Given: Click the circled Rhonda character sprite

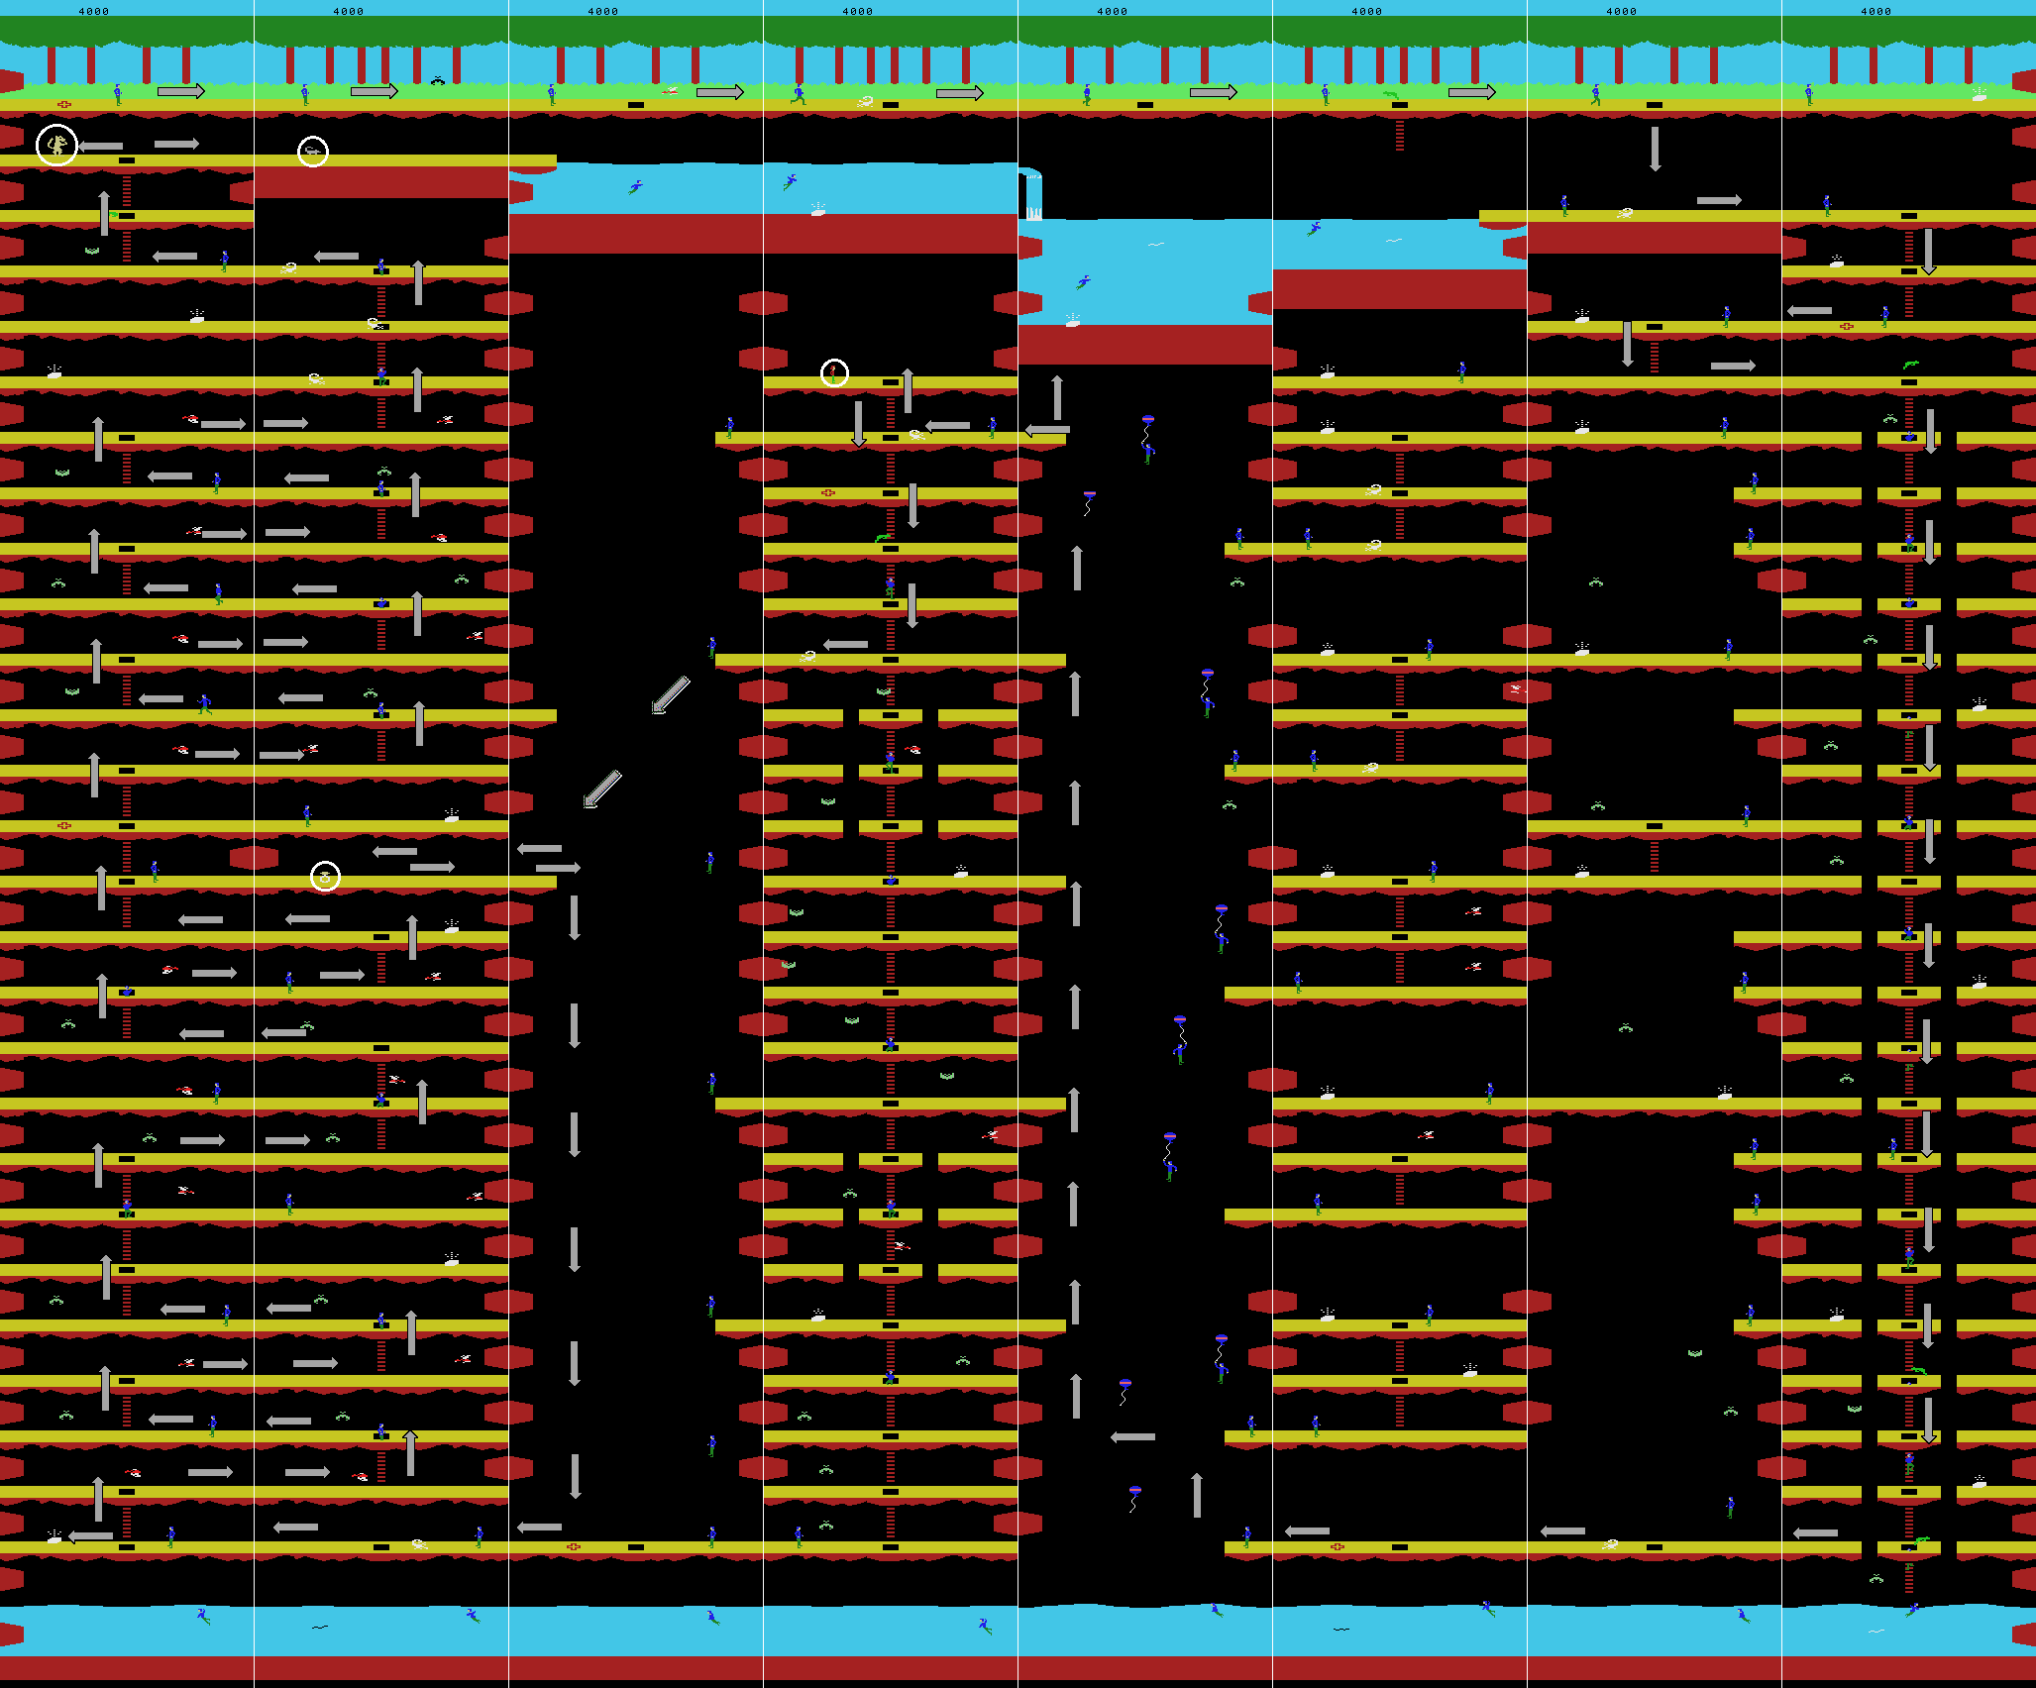Looking at the screenshot, I should click(834, 372).
